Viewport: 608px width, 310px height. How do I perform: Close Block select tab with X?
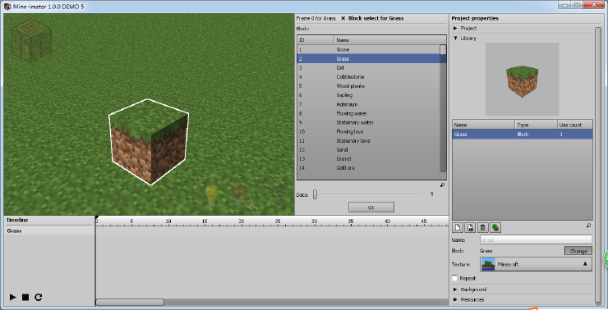(x=343, y=18)
